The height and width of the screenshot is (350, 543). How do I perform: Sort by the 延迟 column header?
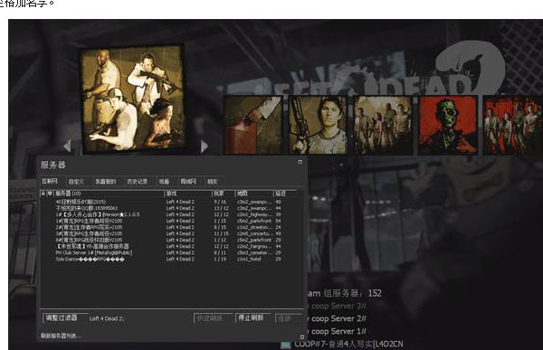pyautogui.click(x=285, y=194)
